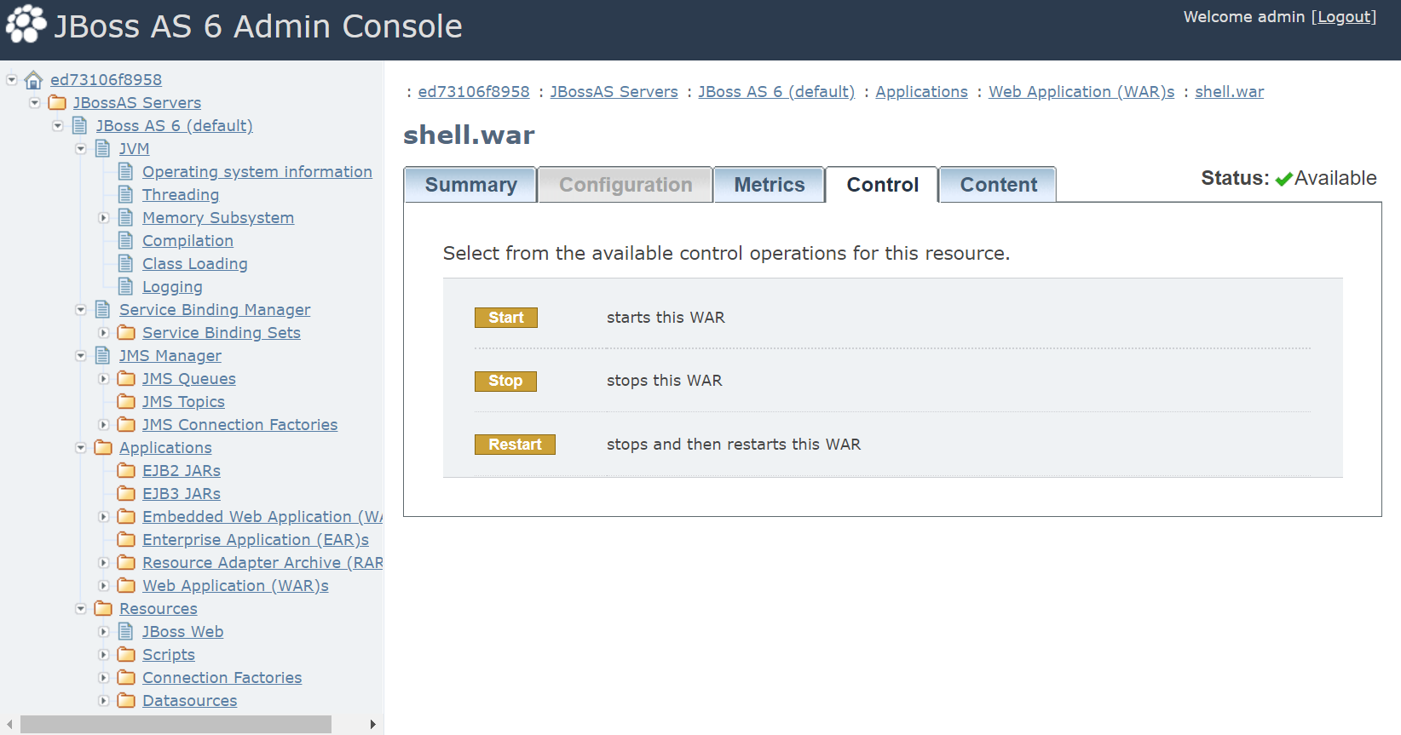Expand the Resource Adapter Archive node
1401x735 pixels.
tap(104, 563)
